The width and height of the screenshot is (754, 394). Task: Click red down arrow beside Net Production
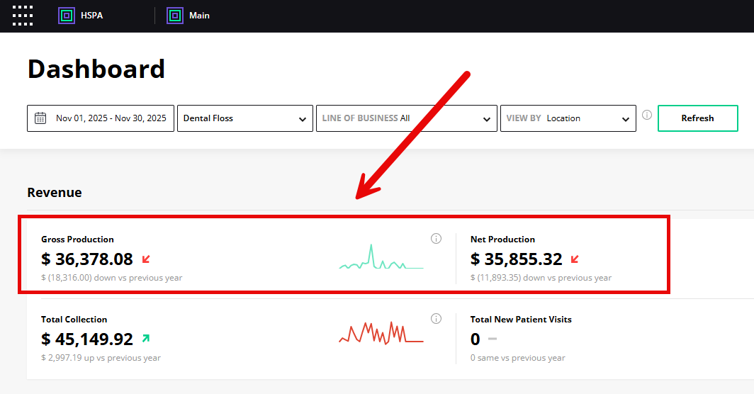(x=575, y=259)
